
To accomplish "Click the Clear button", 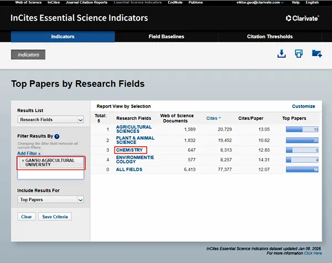I will (27, 216).
